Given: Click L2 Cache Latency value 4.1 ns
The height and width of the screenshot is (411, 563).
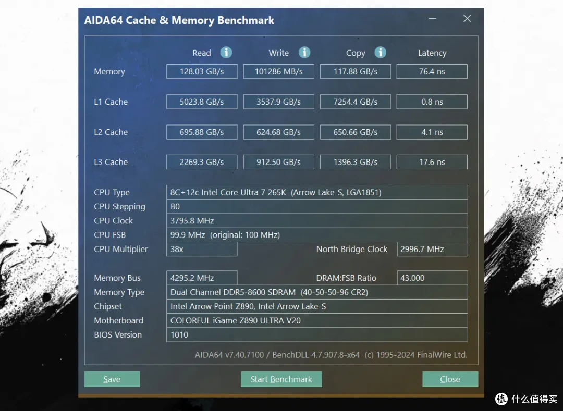Looking at the screenshot, I should click(x=432, y=132).
